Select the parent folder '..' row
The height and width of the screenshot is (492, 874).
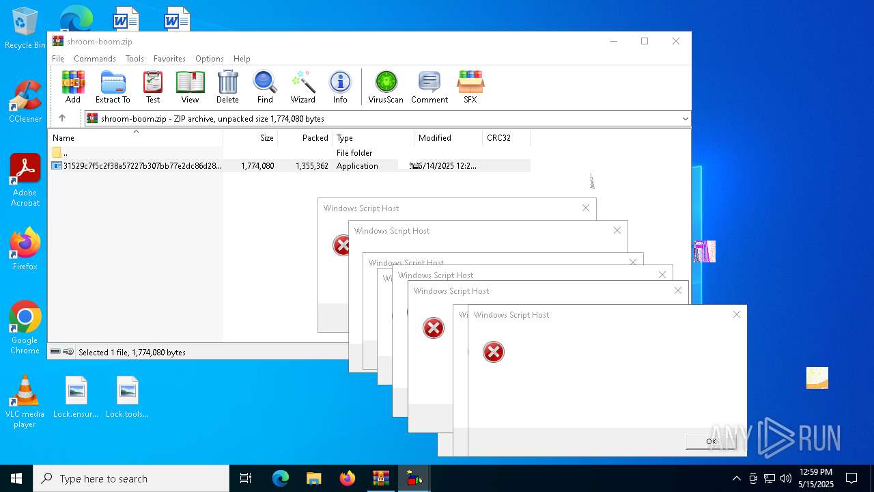[x=290, y=153]
